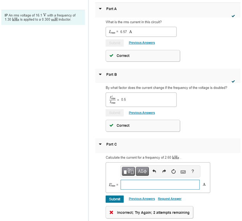Click the Part B heading text
The image size is (242, 221).
(111, 75)
